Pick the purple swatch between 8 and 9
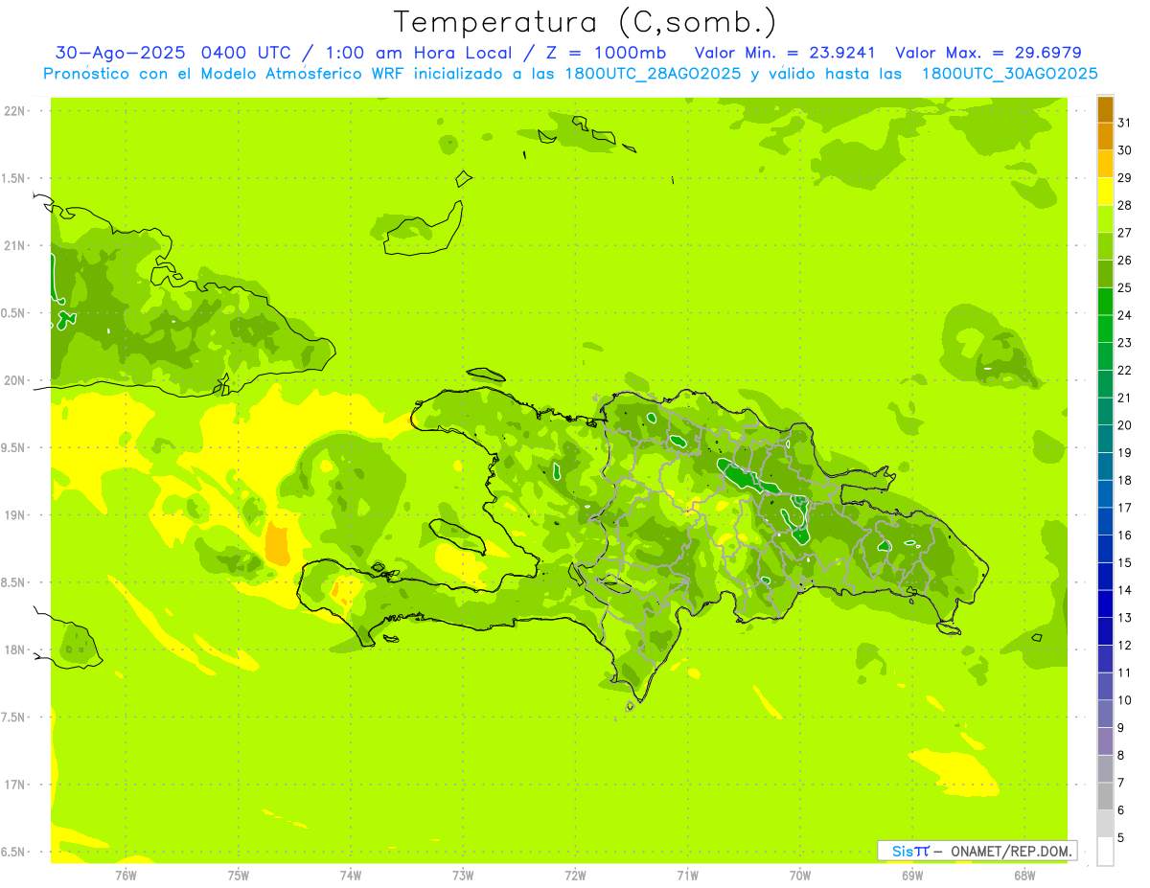The image size is (1150, 888). tap(1105, 741)
